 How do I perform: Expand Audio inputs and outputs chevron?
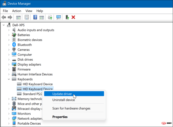9,30
